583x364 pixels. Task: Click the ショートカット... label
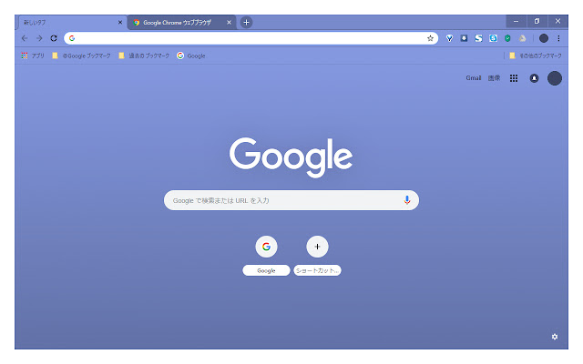[x=317, y=270]
